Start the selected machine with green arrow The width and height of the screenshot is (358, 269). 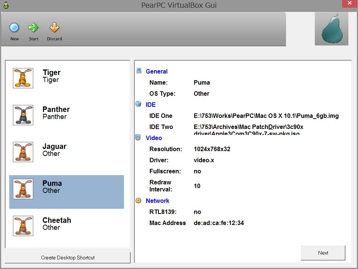coord(33,28)
